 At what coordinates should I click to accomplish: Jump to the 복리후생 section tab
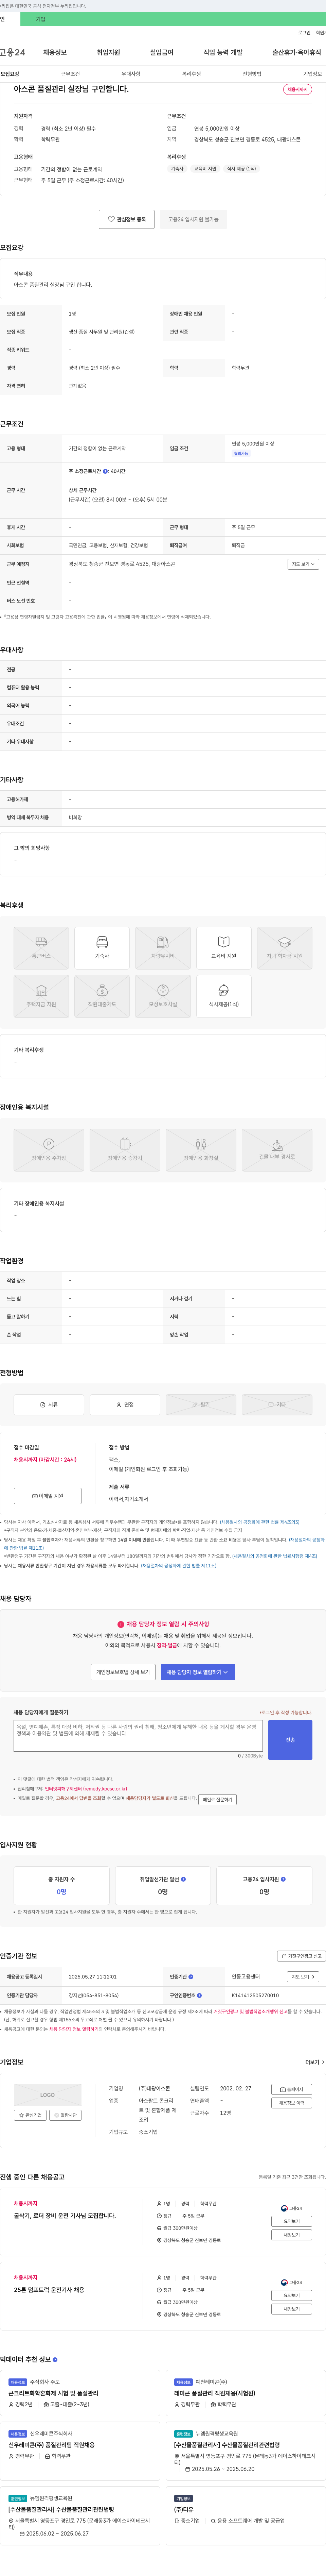(x=191, y=74)
